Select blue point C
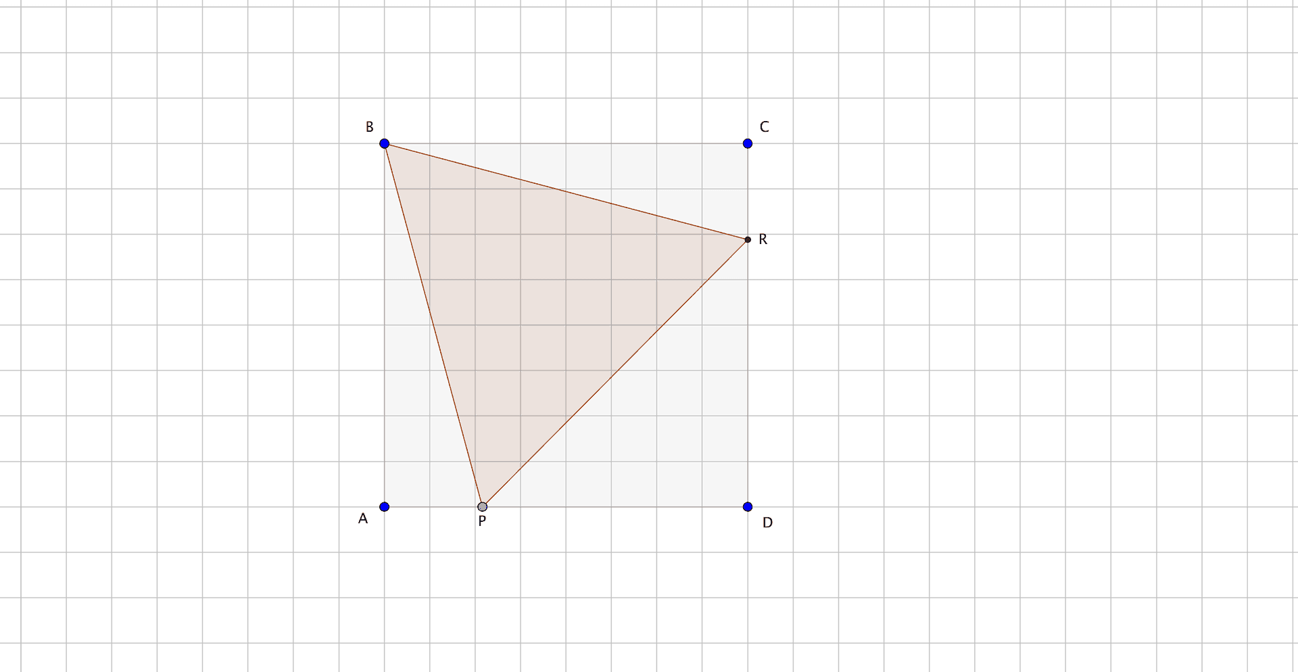This screenshot has width=1298, height=672. pyautogui.click(x=748, y=143)
